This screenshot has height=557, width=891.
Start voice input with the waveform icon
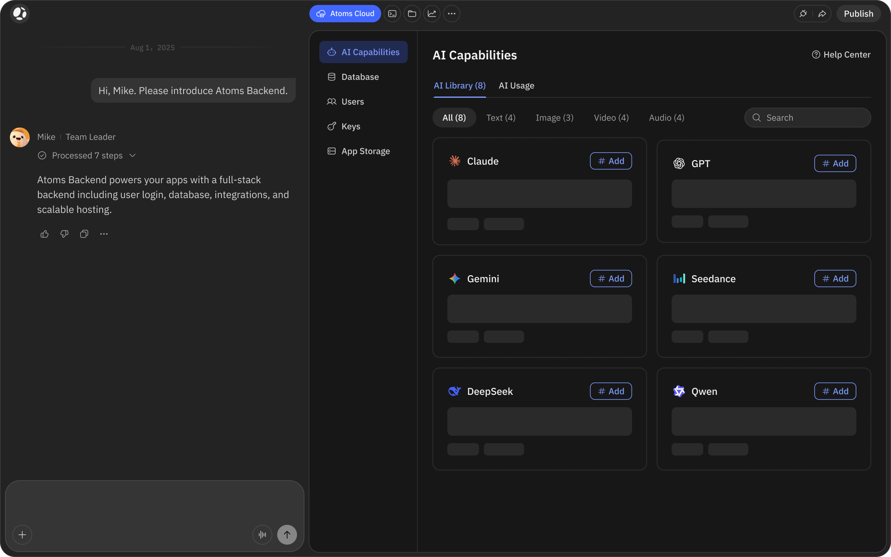tap(262, 535)
